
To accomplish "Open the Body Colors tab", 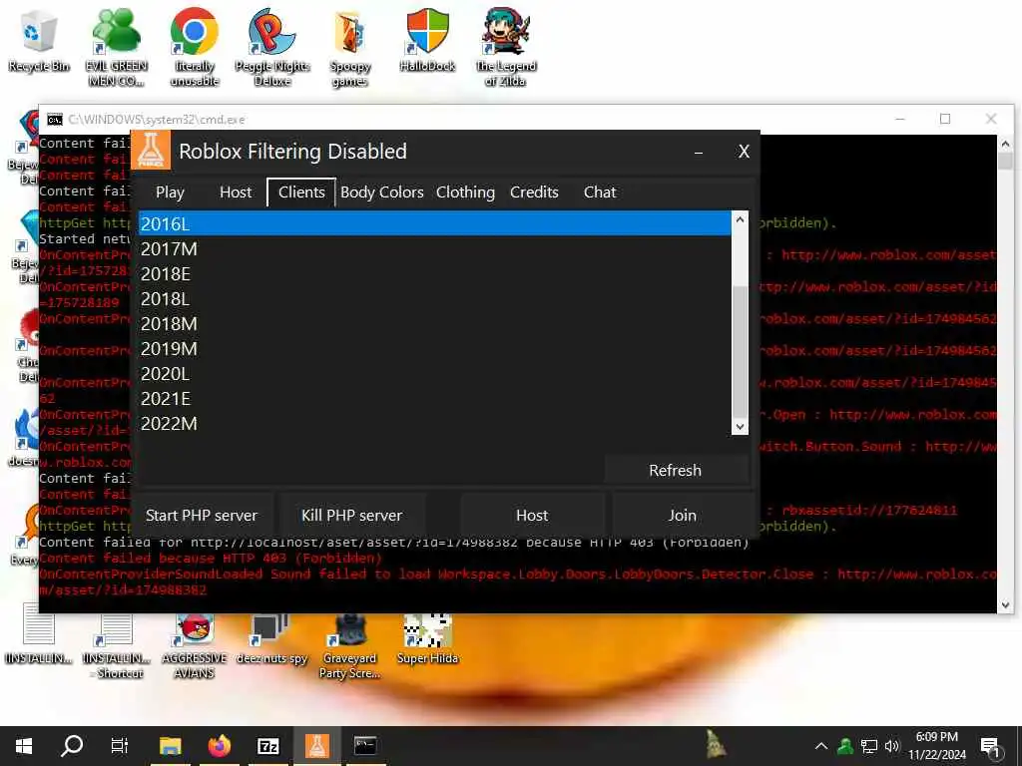I will (382, 192).
